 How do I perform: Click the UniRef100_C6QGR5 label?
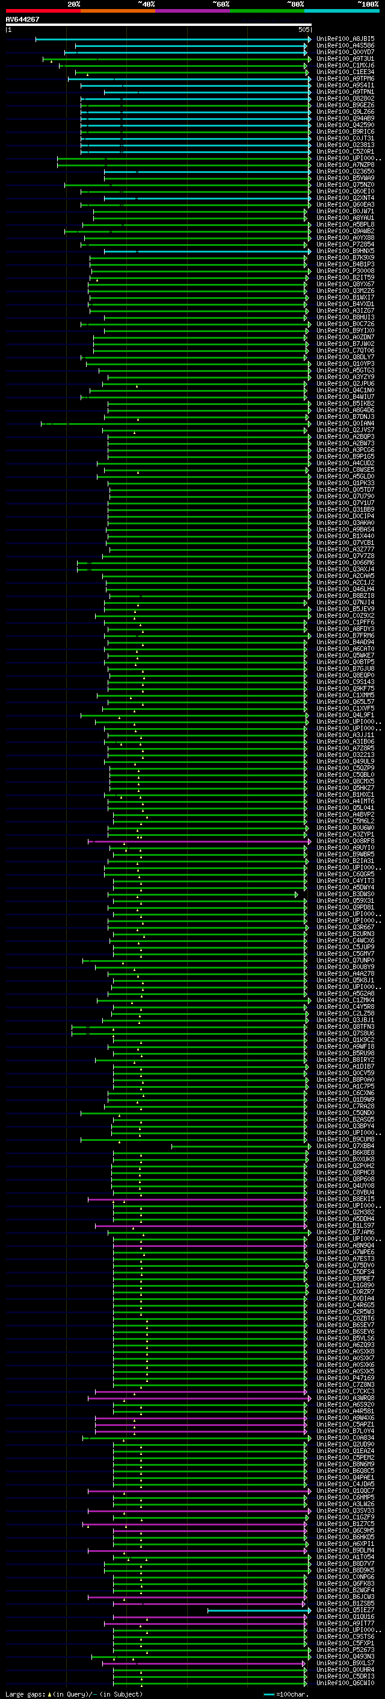[x=345, y=874]
